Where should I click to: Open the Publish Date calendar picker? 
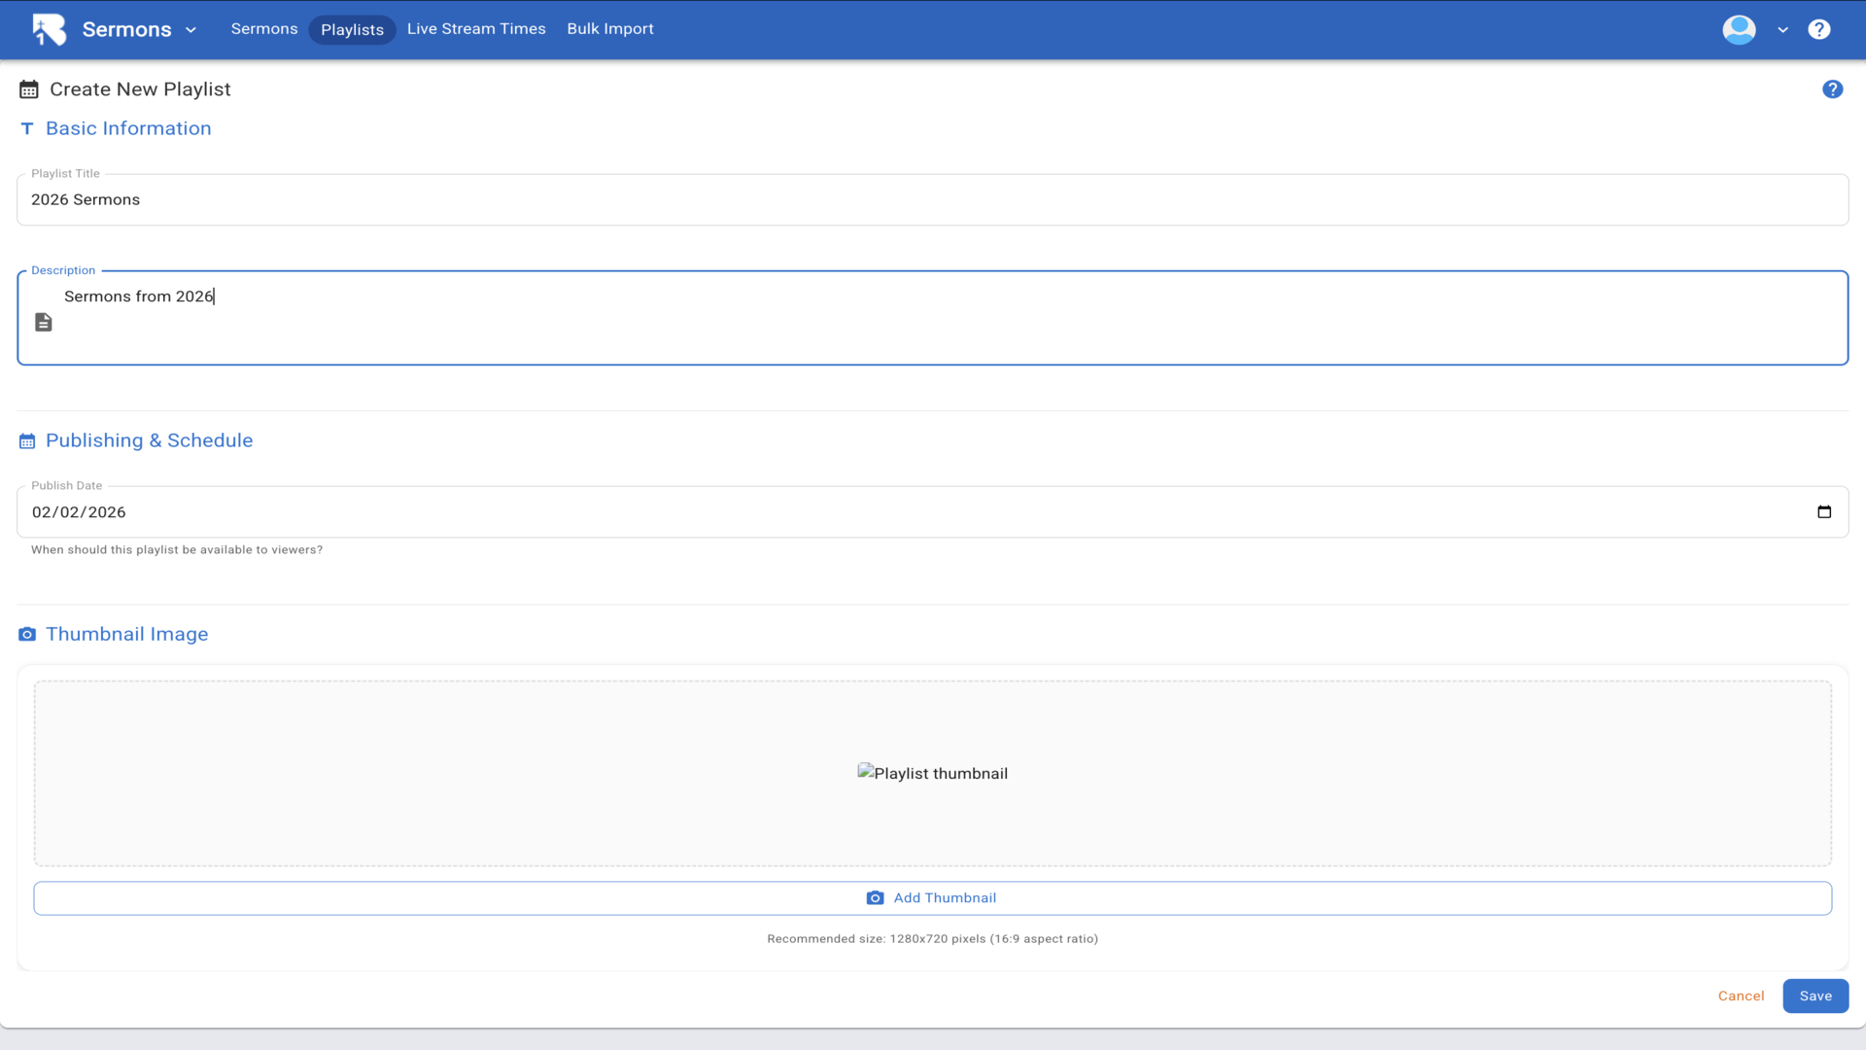[1824, 511]
